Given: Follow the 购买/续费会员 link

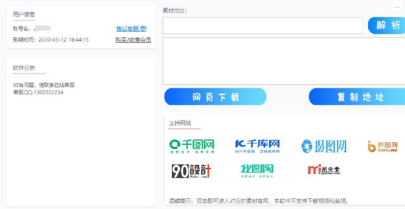Looking at the screenshot, I should coord(133,40).
